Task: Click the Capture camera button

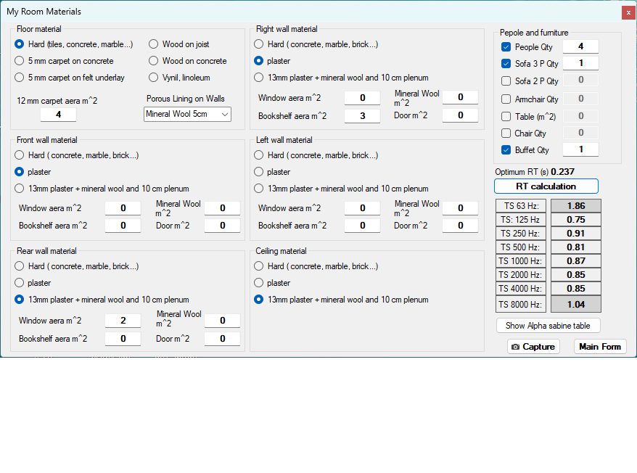Action: point(533,347)
